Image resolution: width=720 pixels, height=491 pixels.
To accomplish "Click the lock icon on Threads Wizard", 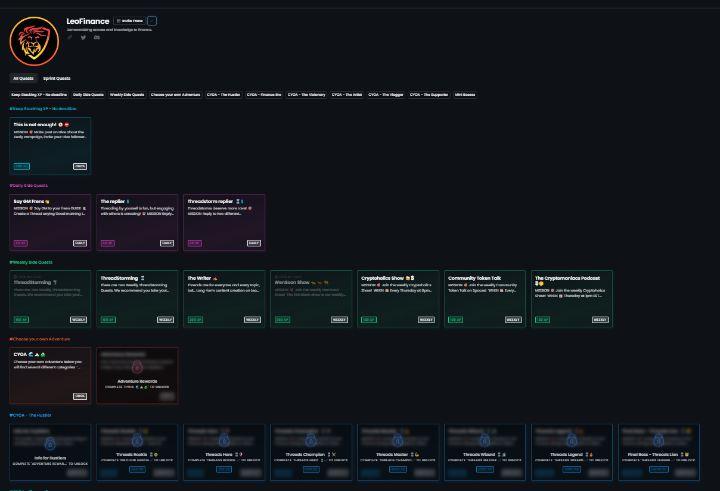I will (x=485, y=440).
